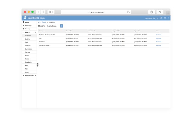Click the Expires On column header

137,31
